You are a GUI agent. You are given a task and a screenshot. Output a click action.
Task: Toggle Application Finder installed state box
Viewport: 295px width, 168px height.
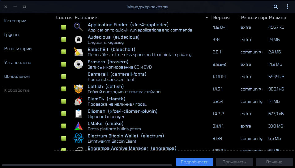coord(64,27)
